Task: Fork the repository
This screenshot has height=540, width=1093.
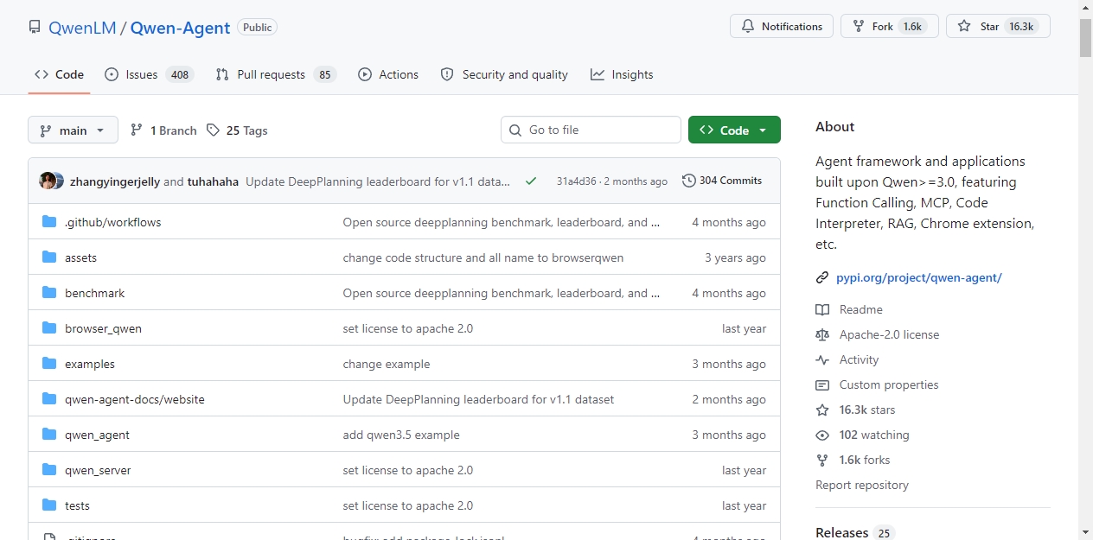Action: 890,27
